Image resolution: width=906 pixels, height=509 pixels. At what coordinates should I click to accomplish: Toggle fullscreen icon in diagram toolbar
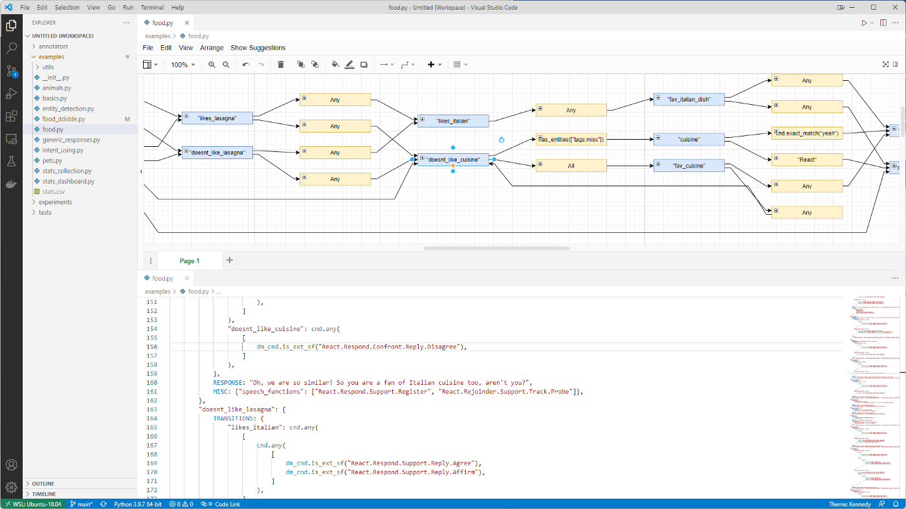tap(886, 65)
